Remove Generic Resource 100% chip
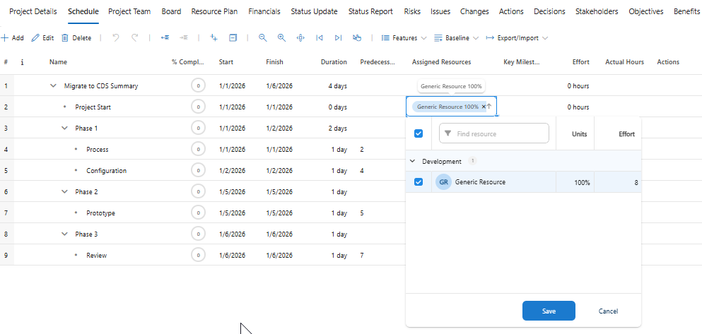 484,107
